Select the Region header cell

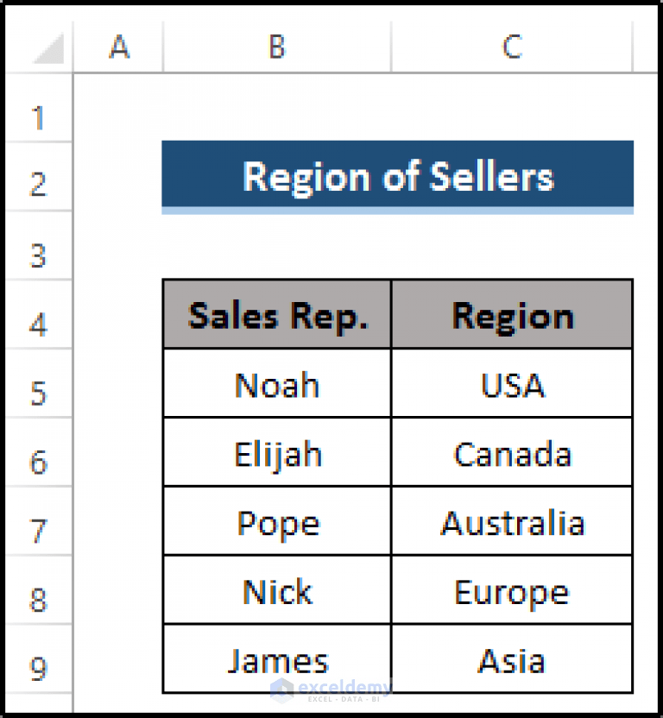[x=511, y=314]
